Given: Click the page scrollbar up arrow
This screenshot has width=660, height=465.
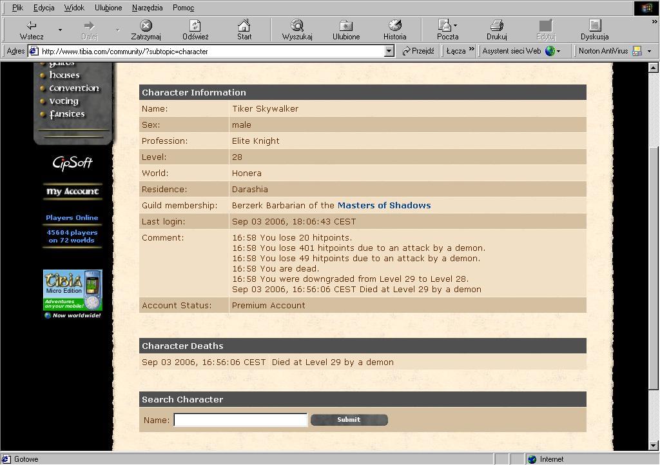Looking at the screenshot, I should tap(654, 67).
